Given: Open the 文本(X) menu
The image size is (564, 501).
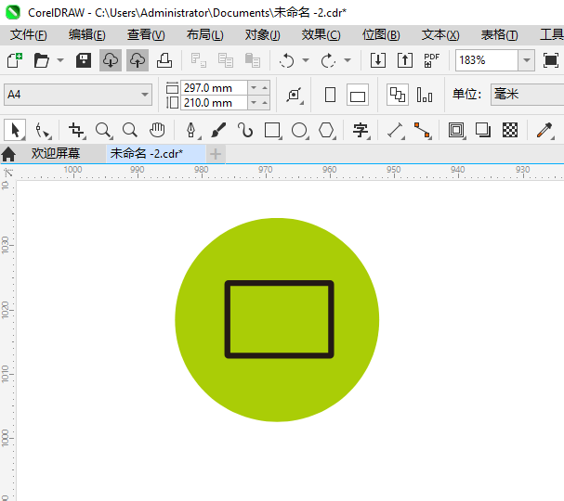Looking at the screenshot, I should (440, 35).
